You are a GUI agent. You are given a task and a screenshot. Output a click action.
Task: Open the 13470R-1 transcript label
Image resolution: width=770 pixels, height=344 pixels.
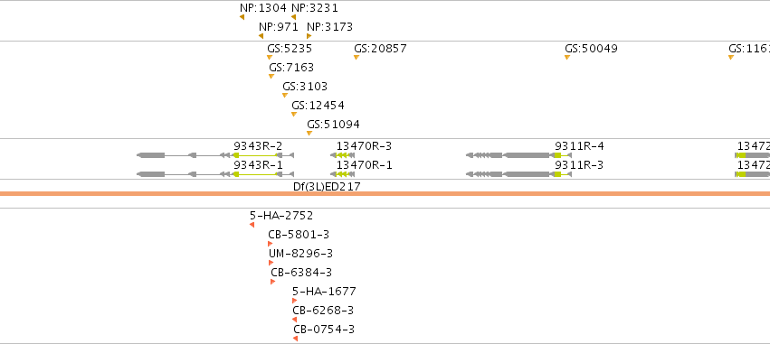click(365, 165)
